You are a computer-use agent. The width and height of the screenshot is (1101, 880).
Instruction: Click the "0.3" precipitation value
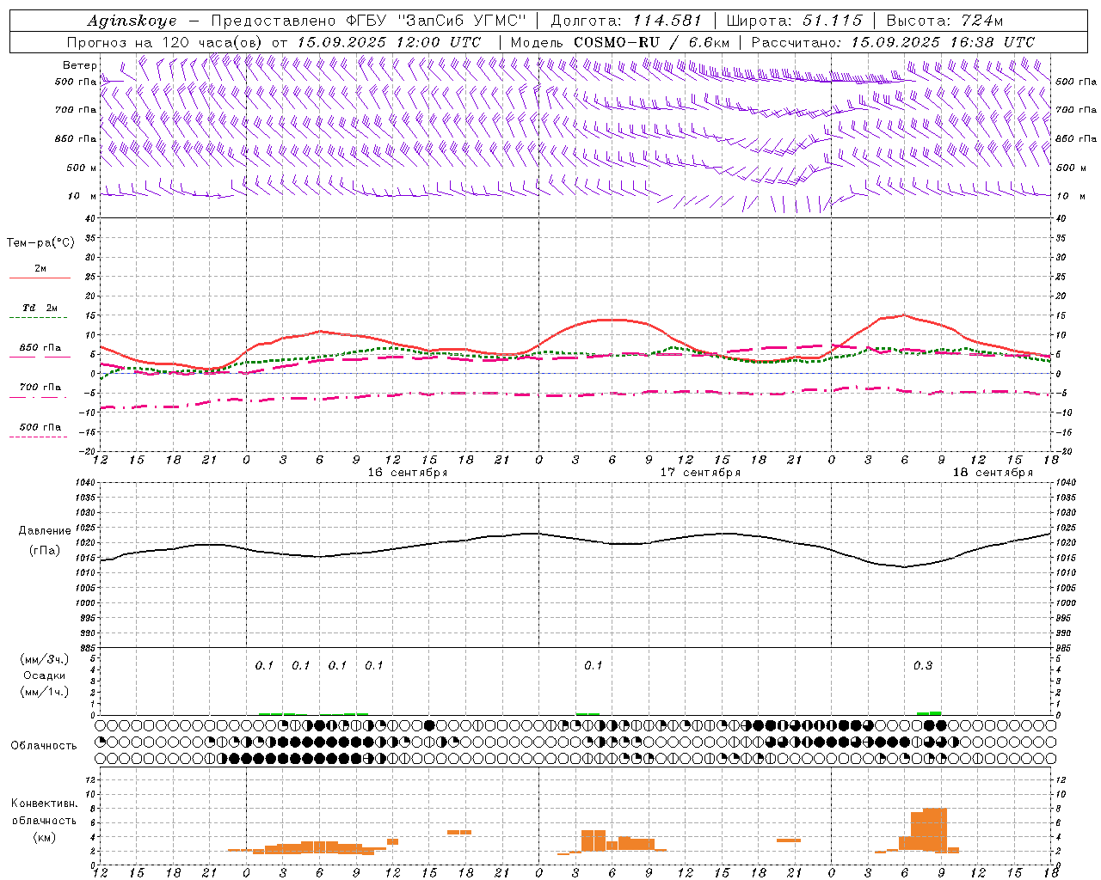[923, 666]
